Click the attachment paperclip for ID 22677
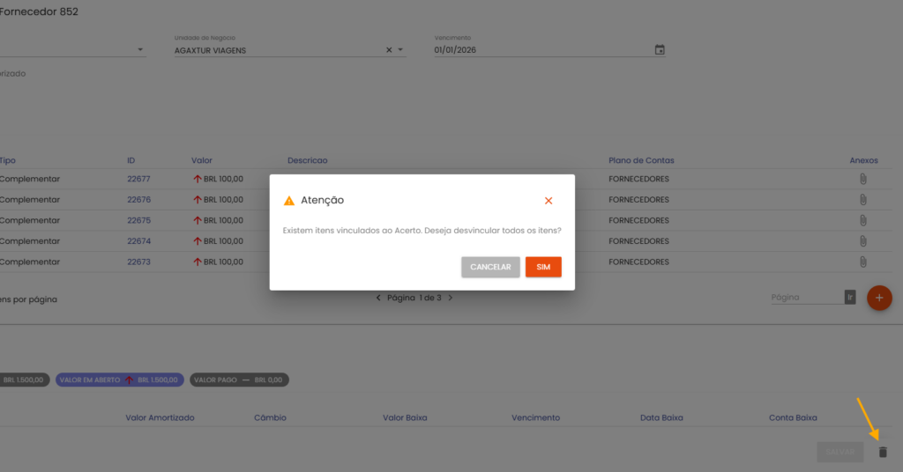903x472 pixels. pyautogui.click(x=862, y=179)
